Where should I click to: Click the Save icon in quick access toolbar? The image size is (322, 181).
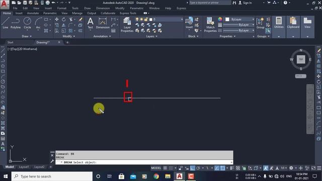(x=25, y=3)
